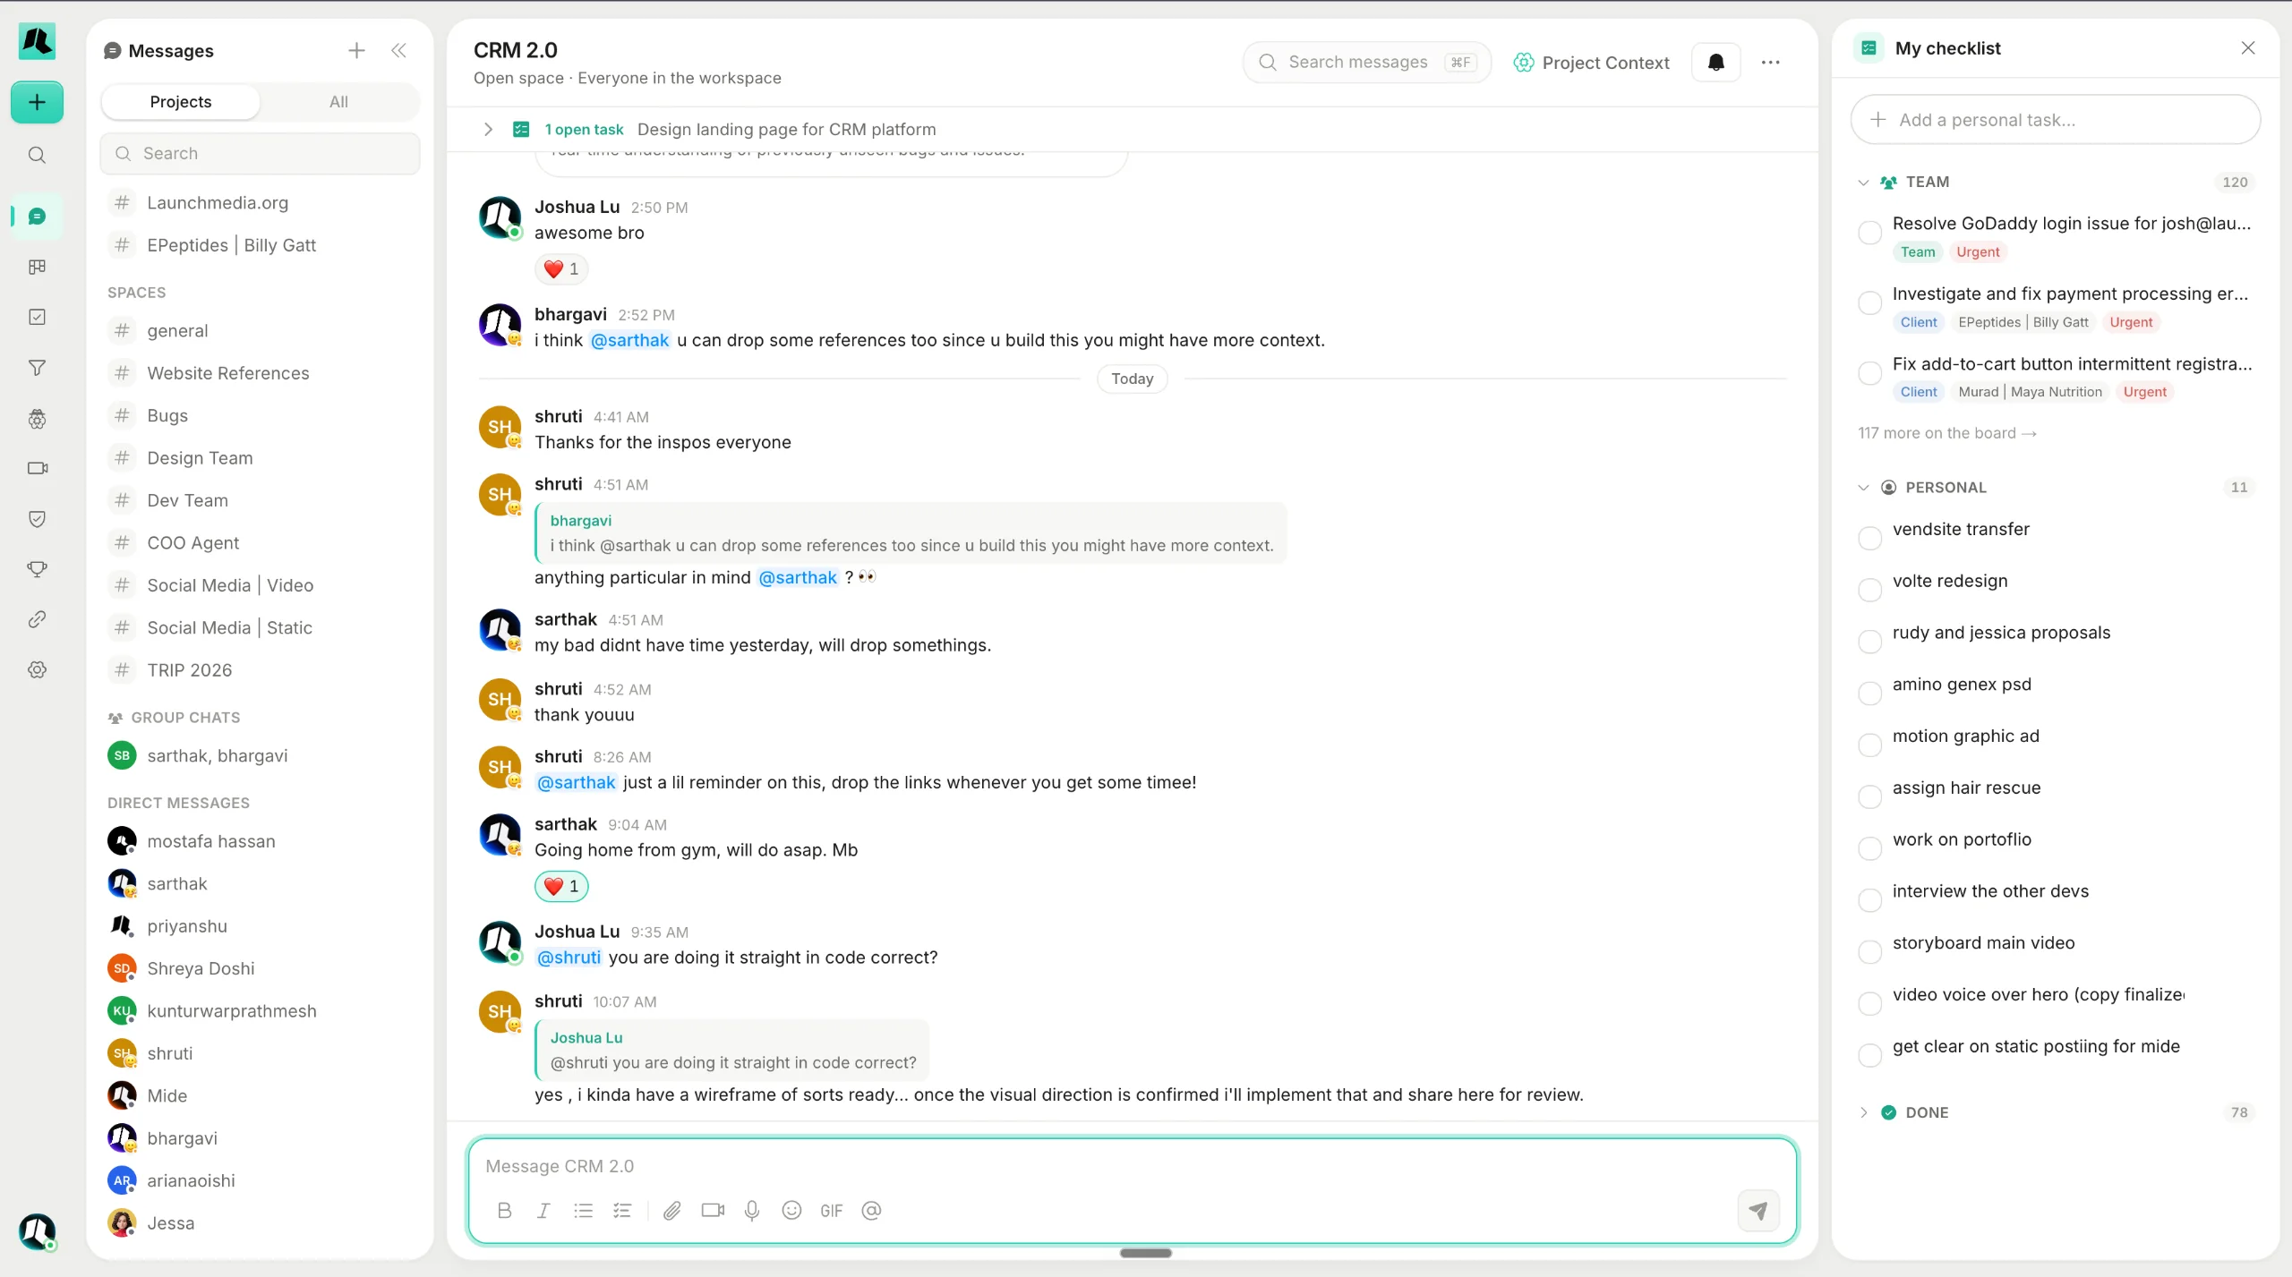
Task: Record a voice message with microphone
Action: click(x=752, y=1211)
